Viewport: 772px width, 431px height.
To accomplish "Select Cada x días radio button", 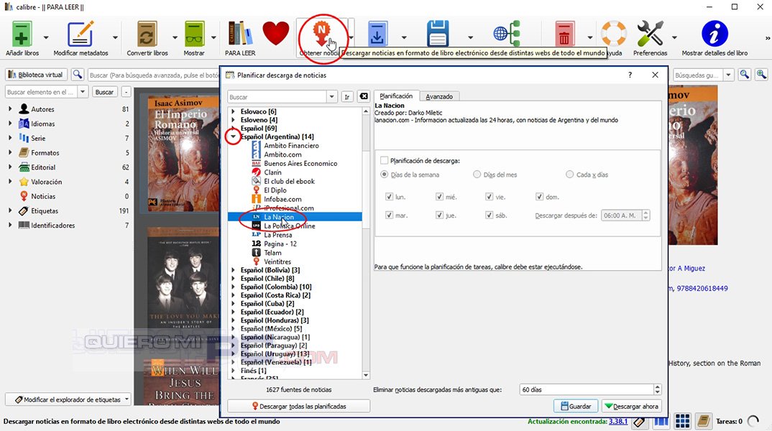I will (x=569, y=174).
